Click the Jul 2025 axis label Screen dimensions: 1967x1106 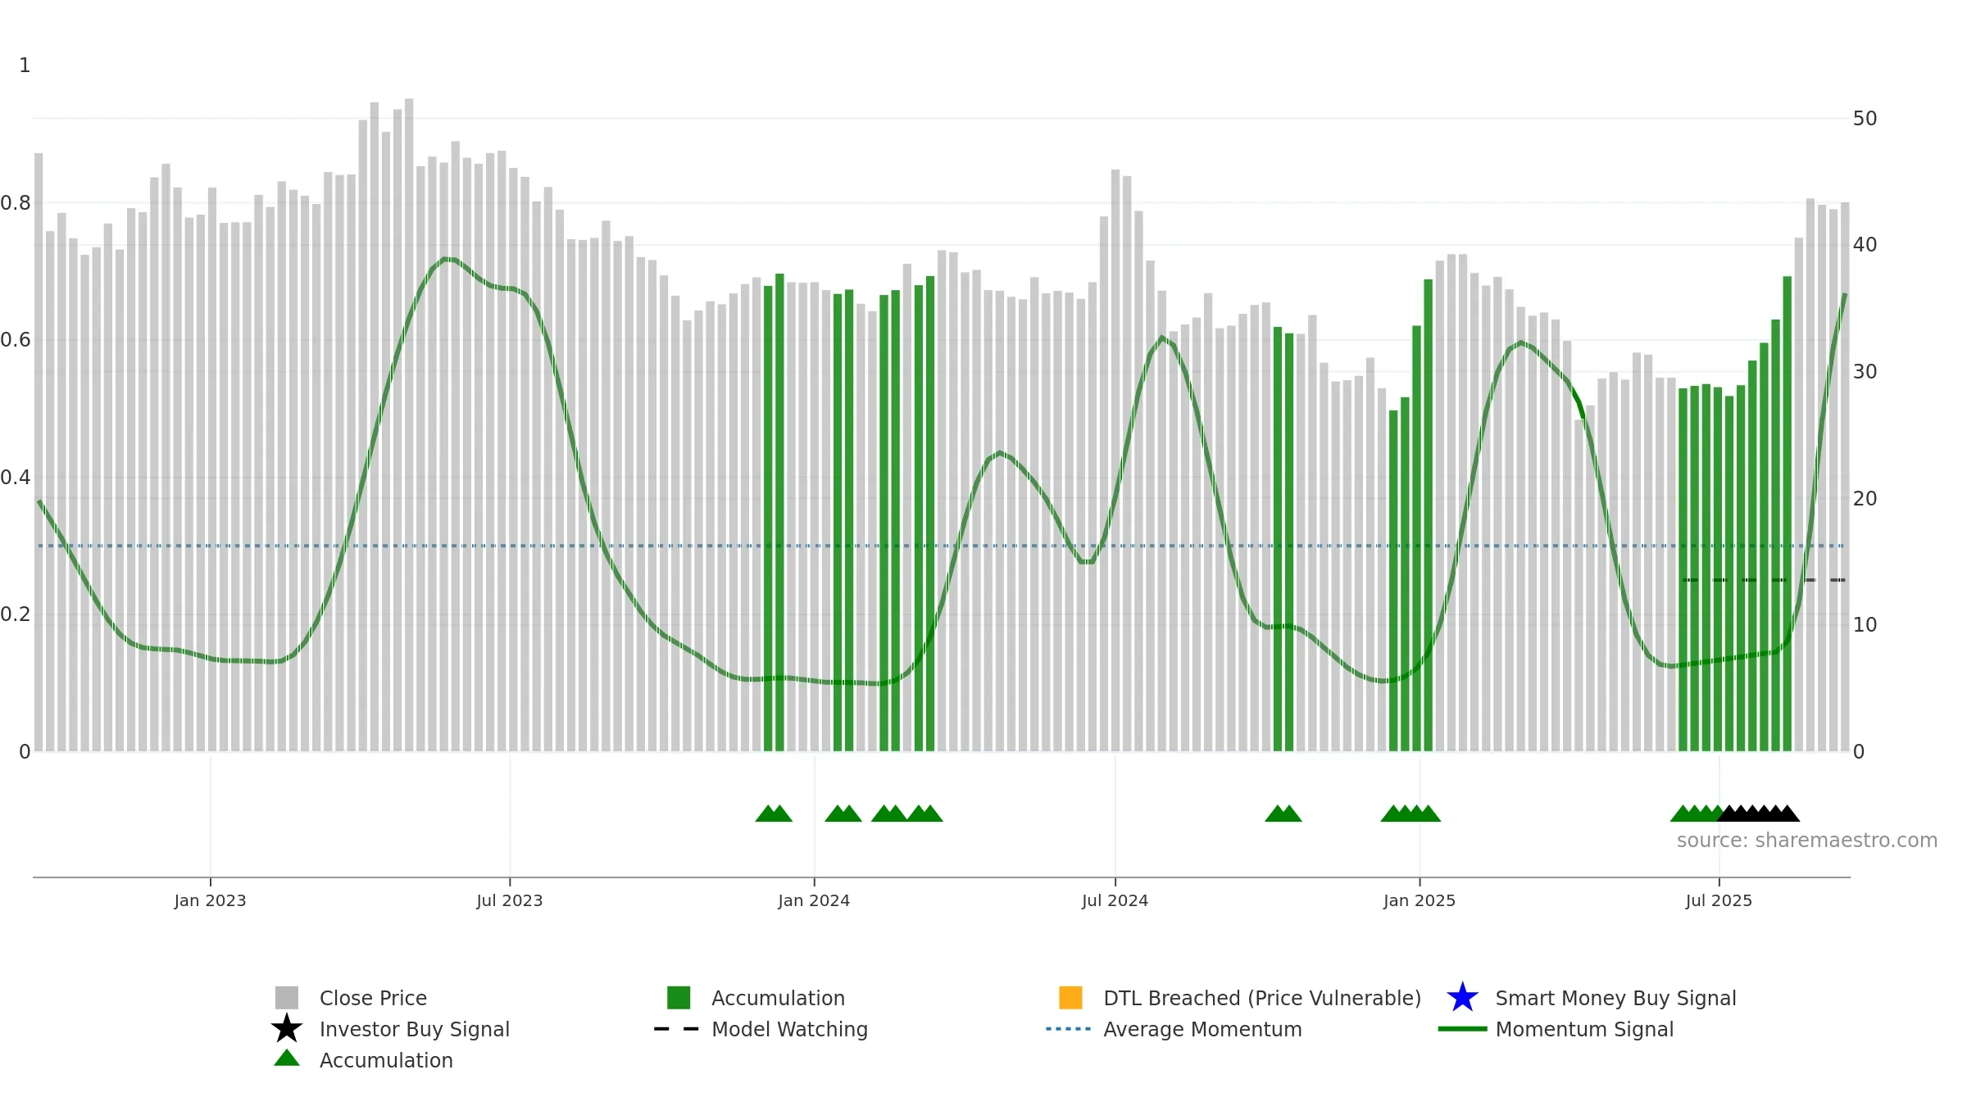[1719, 900]
